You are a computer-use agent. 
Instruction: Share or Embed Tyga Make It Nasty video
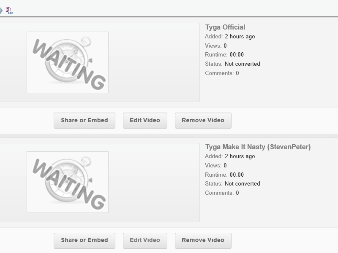(x=84, y=240)
